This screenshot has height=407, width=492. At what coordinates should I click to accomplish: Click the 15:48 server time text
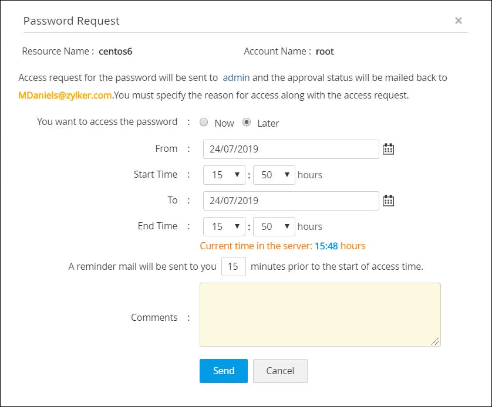[326, 246]
